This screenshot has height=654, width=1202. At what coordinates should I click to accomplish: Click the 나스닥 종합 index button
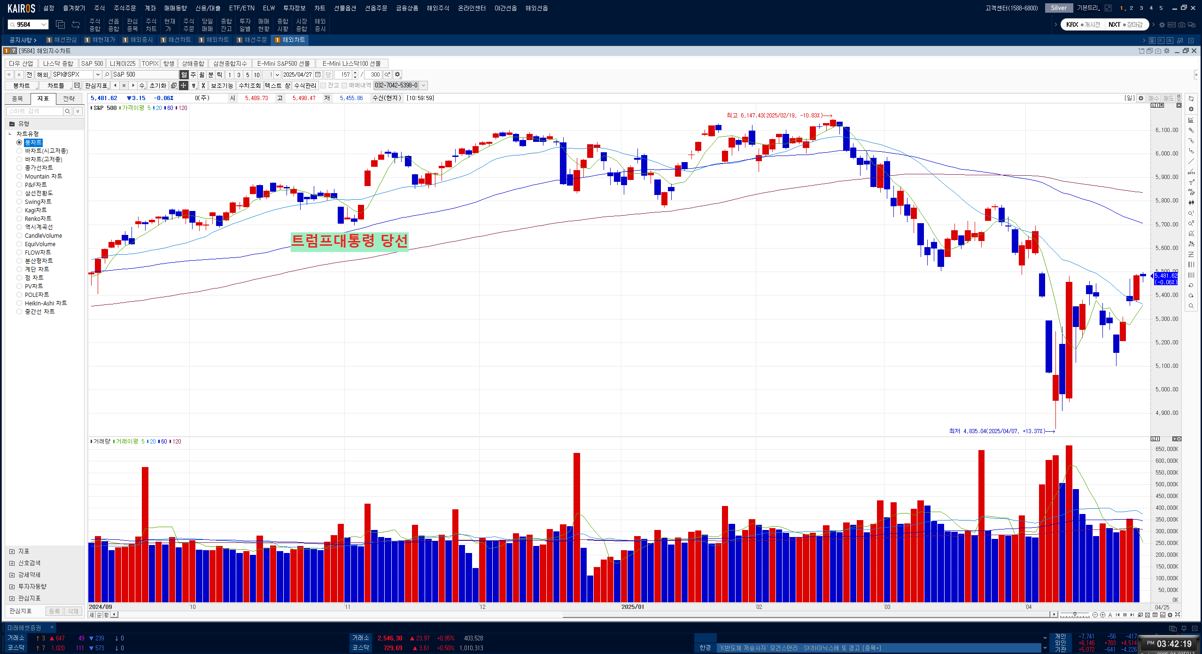tap(58, 63)
